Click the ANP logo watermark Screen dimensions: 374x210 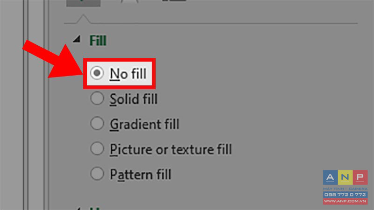coord(345,177)
